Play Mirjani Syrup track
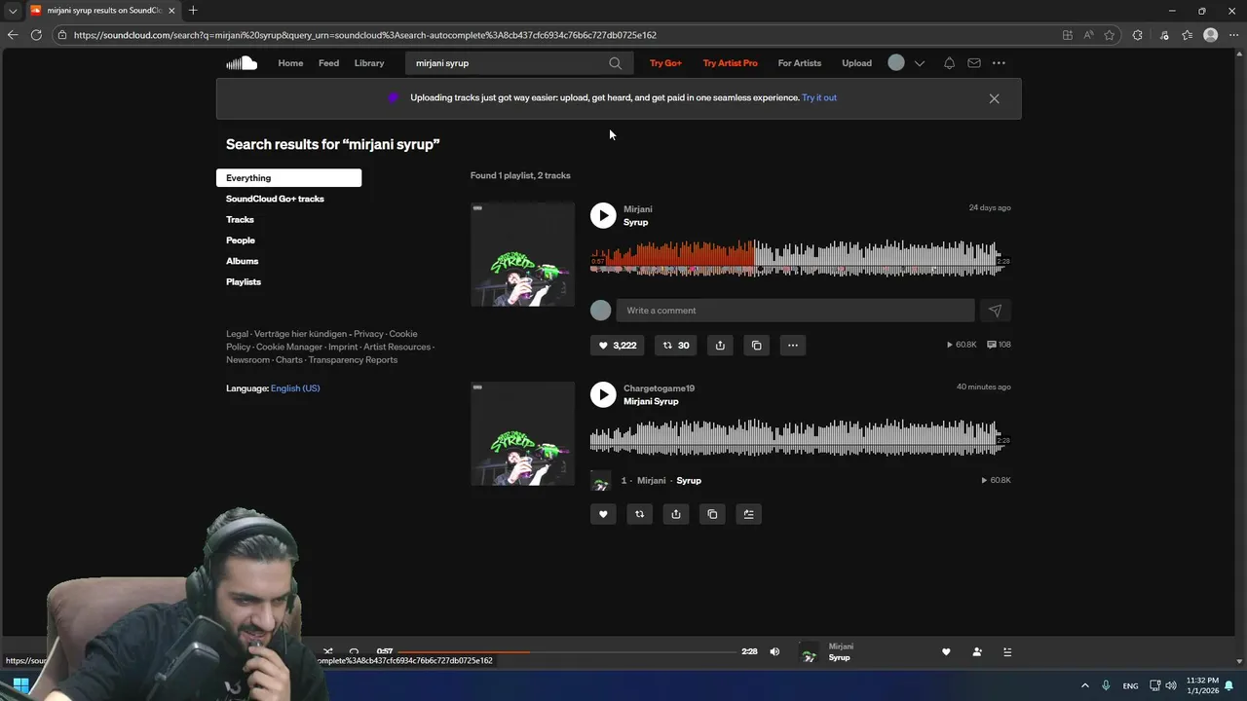Image resolution: width=1247 pixels, height=701 pixels. (603, 215)
